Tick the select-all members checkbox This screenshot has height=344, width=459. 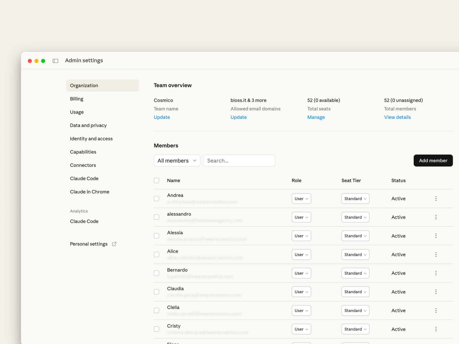(x=156, y=181)
